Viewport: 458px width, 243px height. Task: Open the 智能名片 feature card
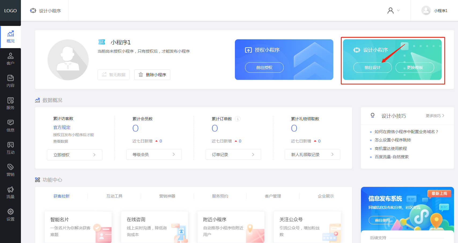(x=78, y=227)
